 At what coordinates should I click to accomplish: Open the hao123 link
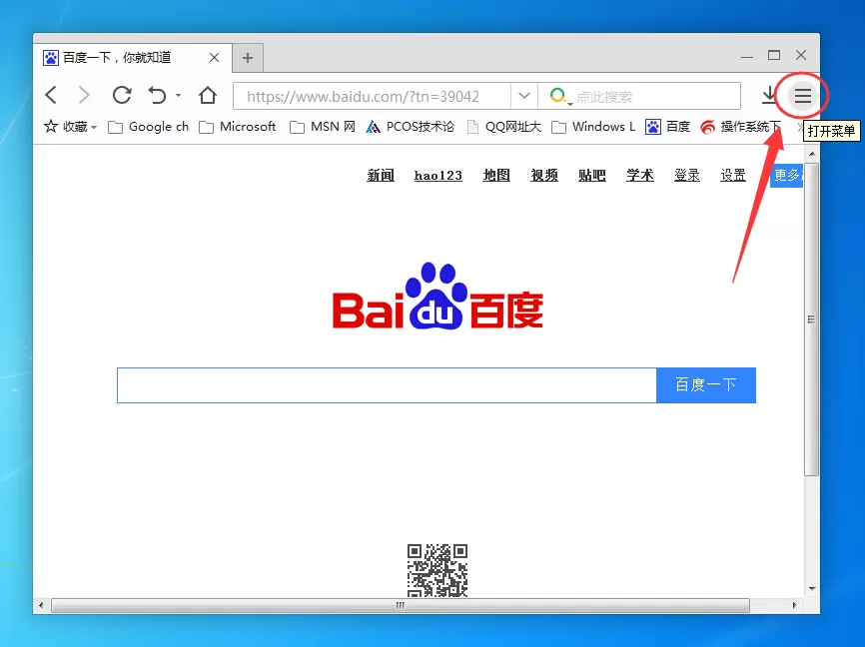438,176
